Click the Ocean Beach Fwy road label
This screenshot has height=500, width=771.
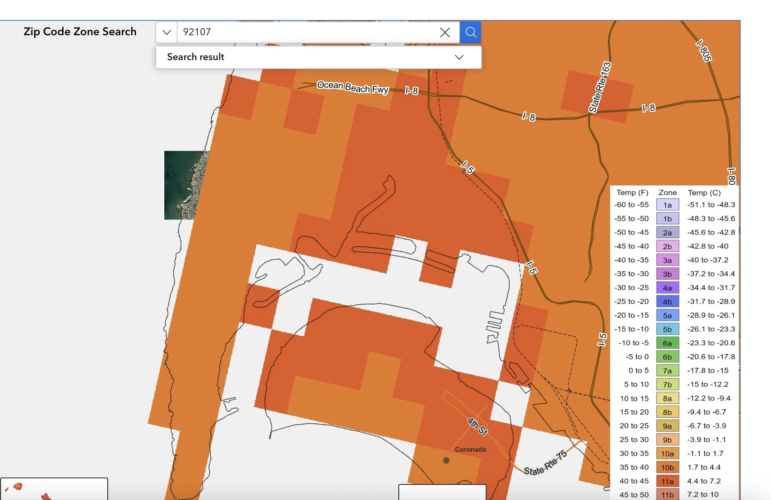pyautogui.click(x=353, y=87)
